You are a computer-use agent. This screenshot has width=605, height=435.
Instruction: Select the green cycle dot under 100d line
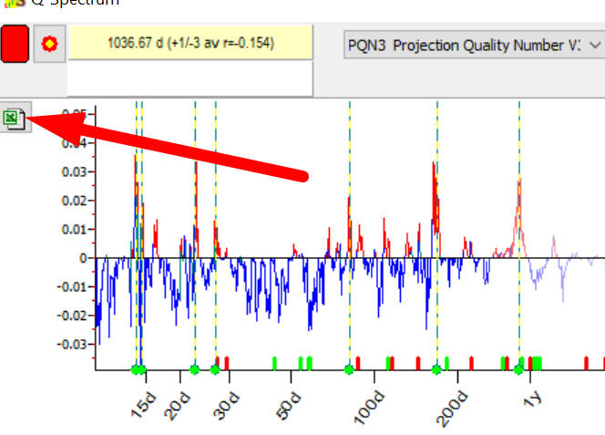(349, 369)
